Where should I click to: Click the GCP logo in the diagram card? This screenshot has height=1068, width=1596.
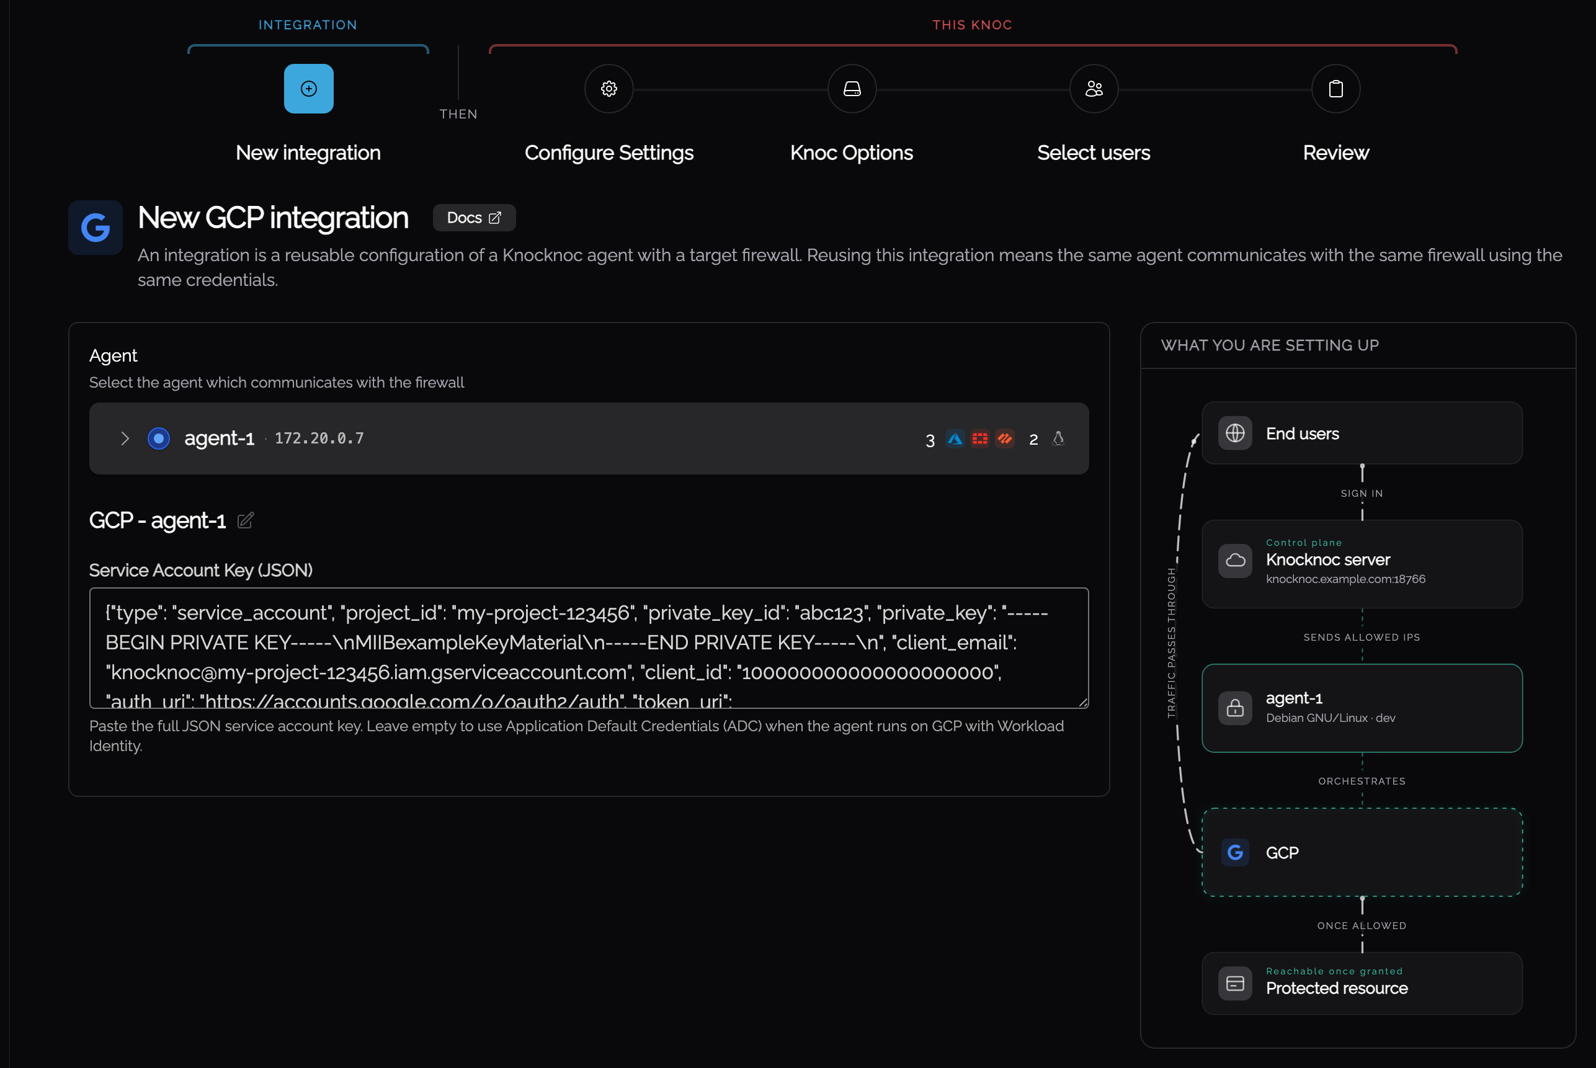pos(1235,852)
